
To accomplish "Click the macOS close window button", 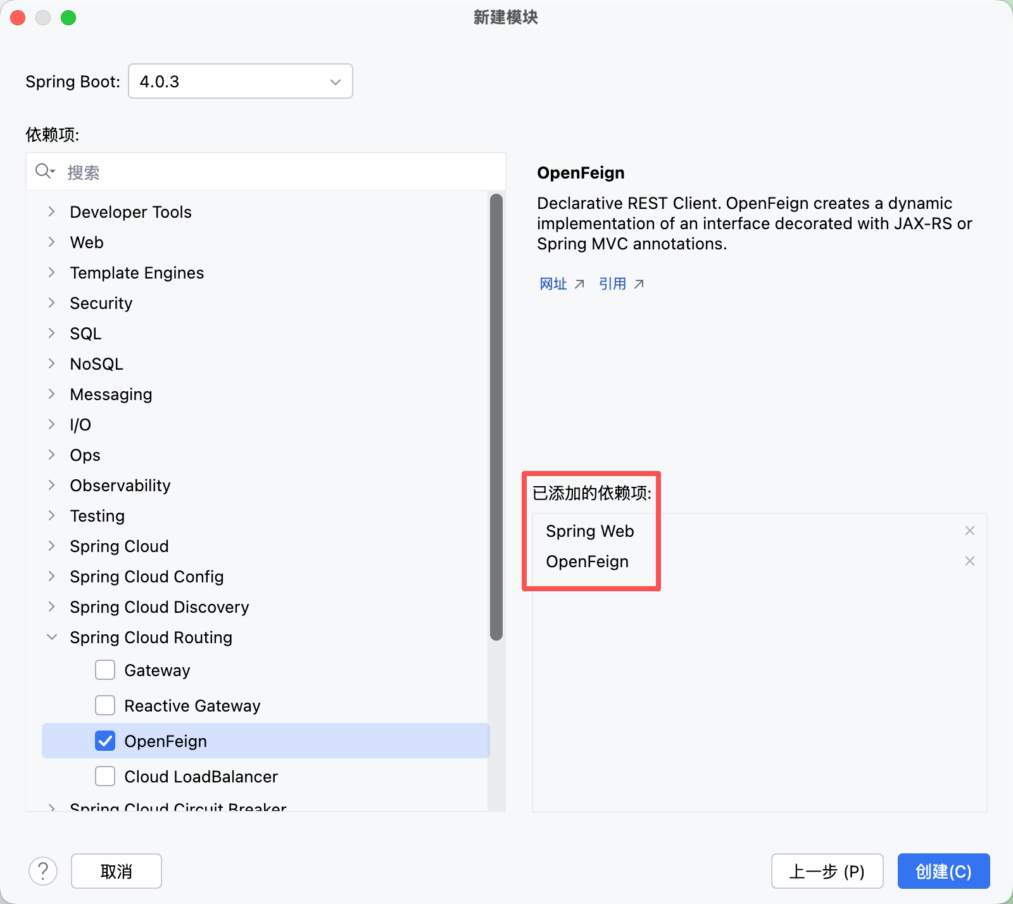I will click(x=18, y=18).
